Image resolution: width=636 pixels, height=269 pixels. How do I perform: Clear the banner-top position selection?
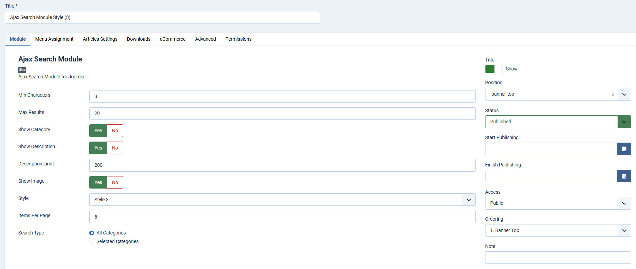pyautogui.click(x=613, y=95)
